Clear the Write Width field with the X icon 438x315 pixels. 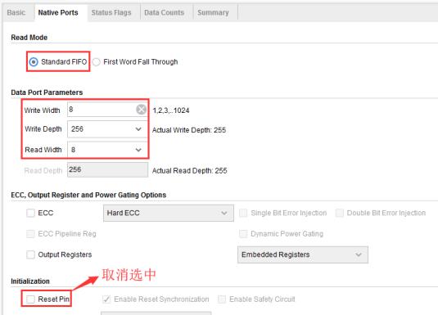tap(142, 110)
